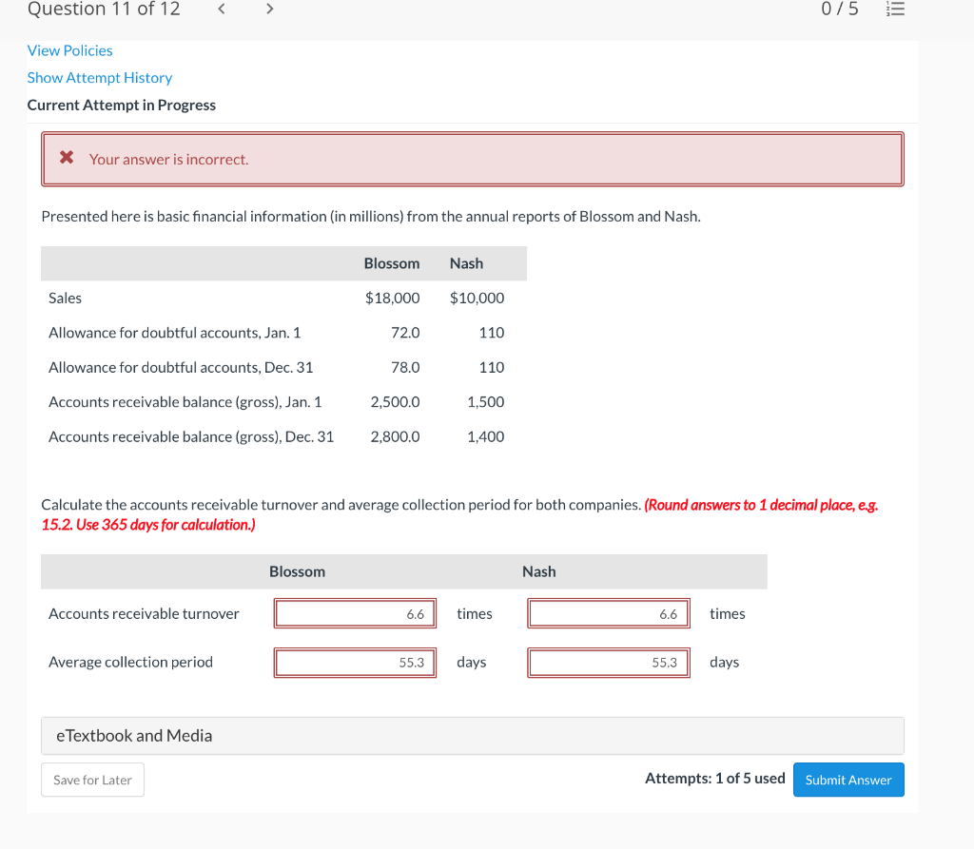Click Blossom average collection period field
The height and width of the screenshot is (849, 974).
[356, 662]
